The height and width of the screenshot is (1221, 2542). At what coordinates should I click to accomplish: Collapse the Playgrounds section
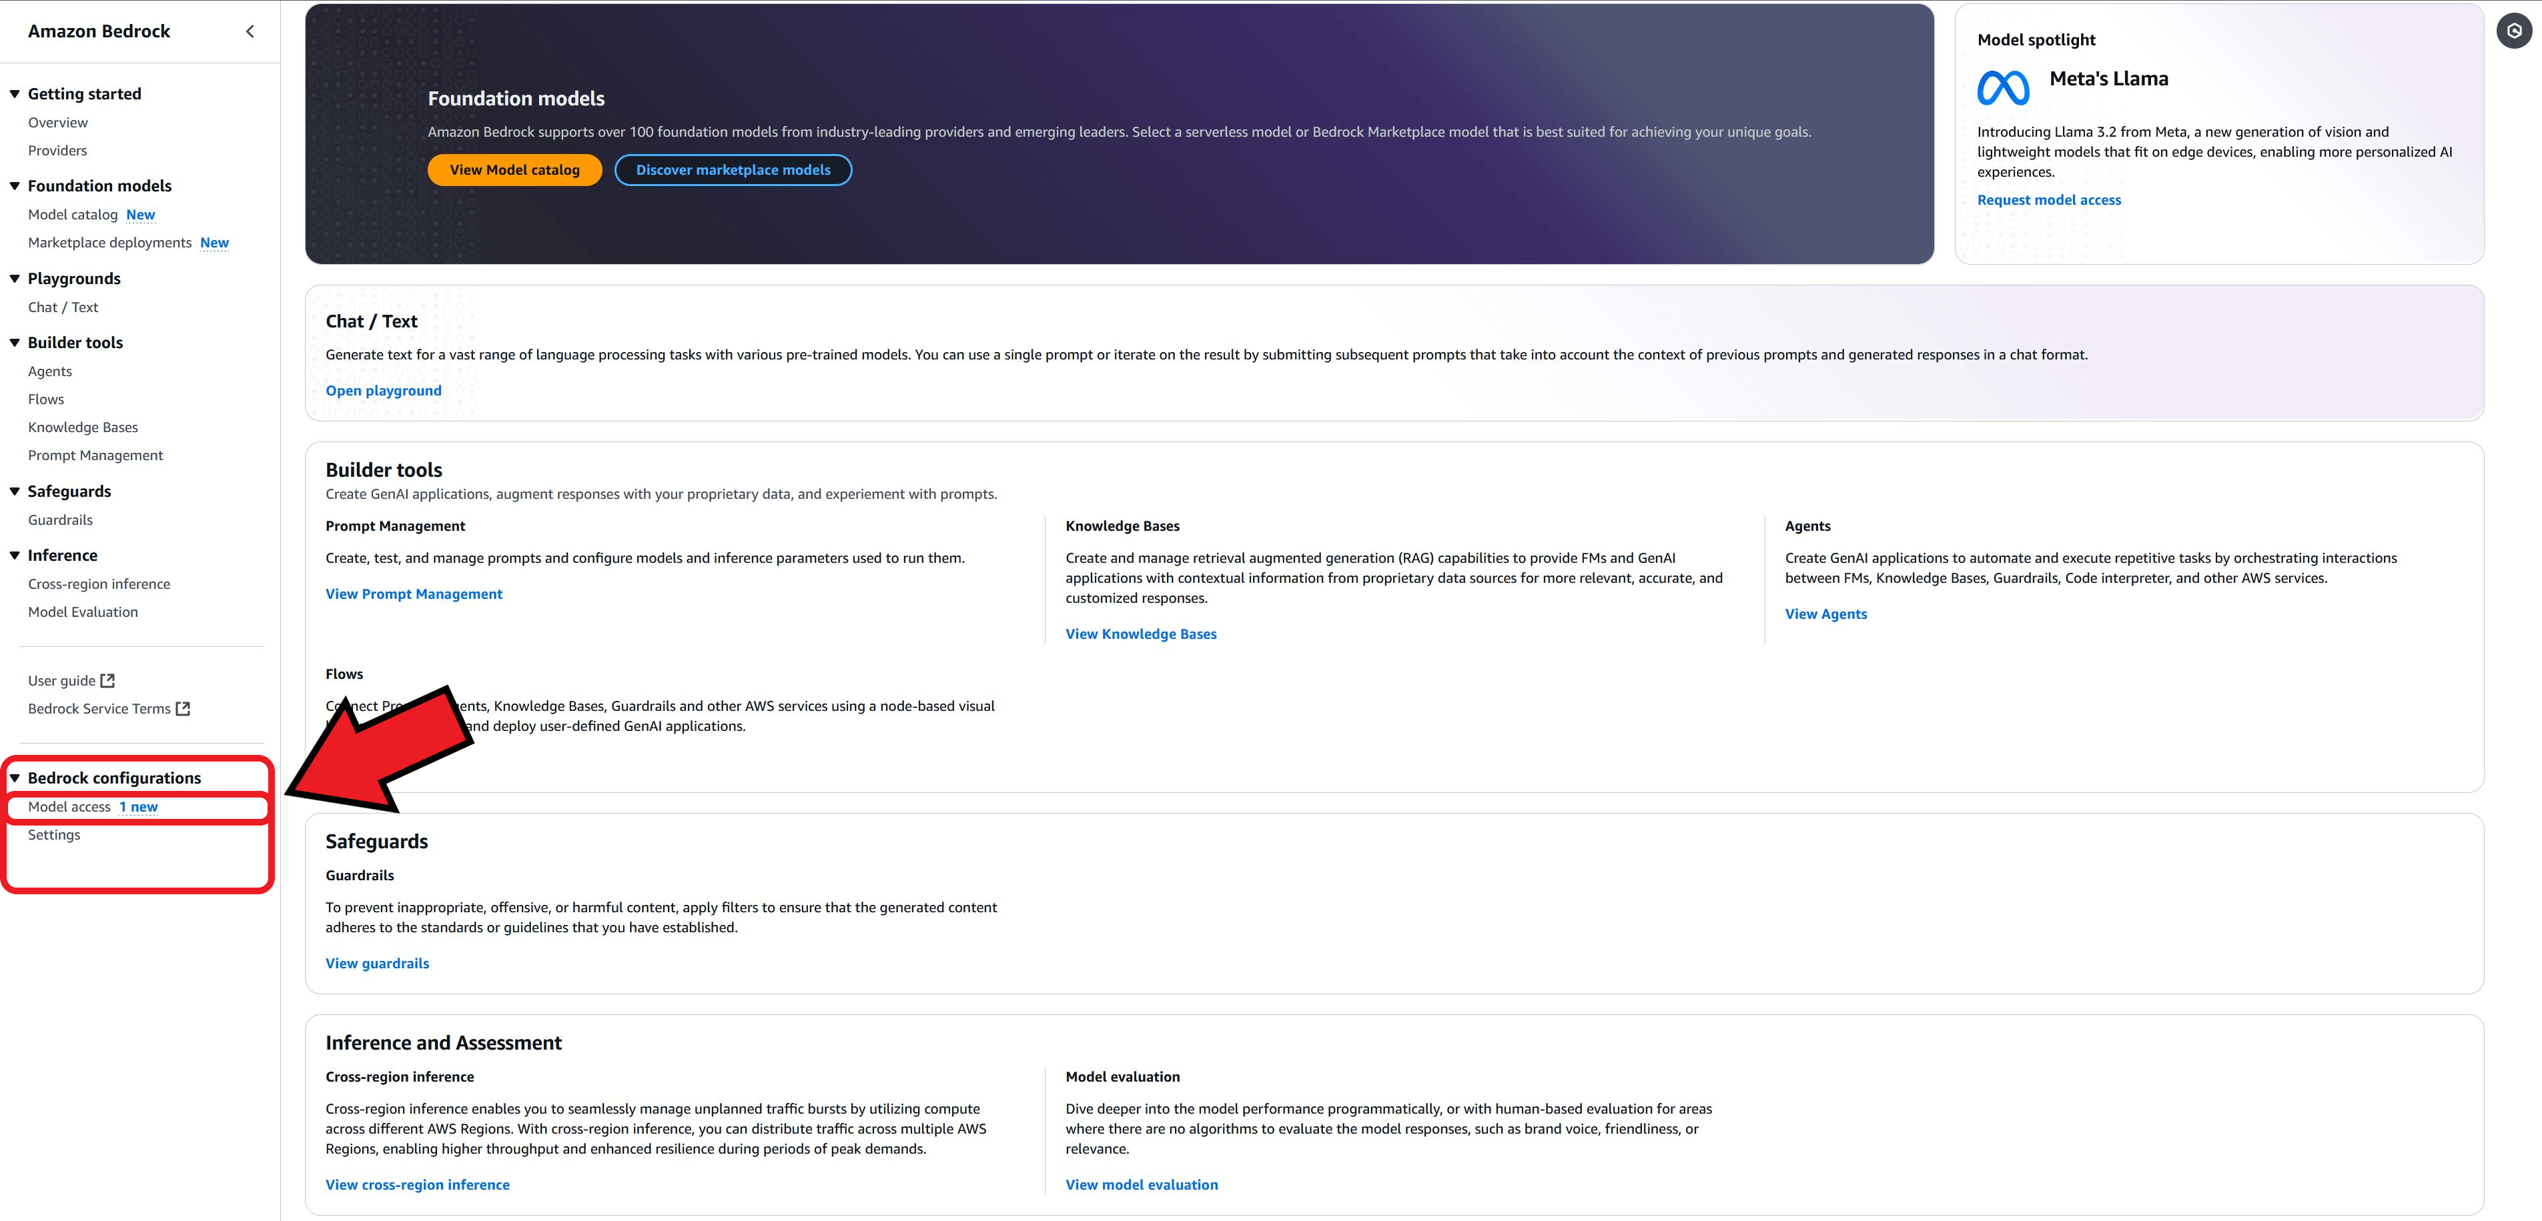point(14,278)
